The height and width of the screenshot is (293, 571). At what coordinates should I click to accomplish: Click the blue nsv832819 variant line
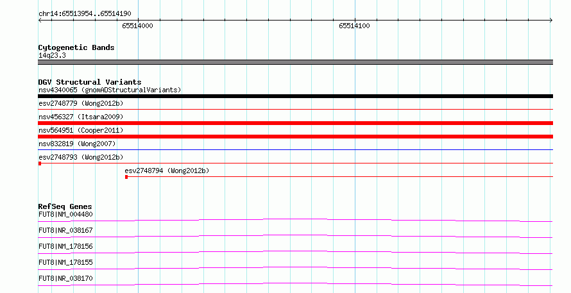[295, 149]
